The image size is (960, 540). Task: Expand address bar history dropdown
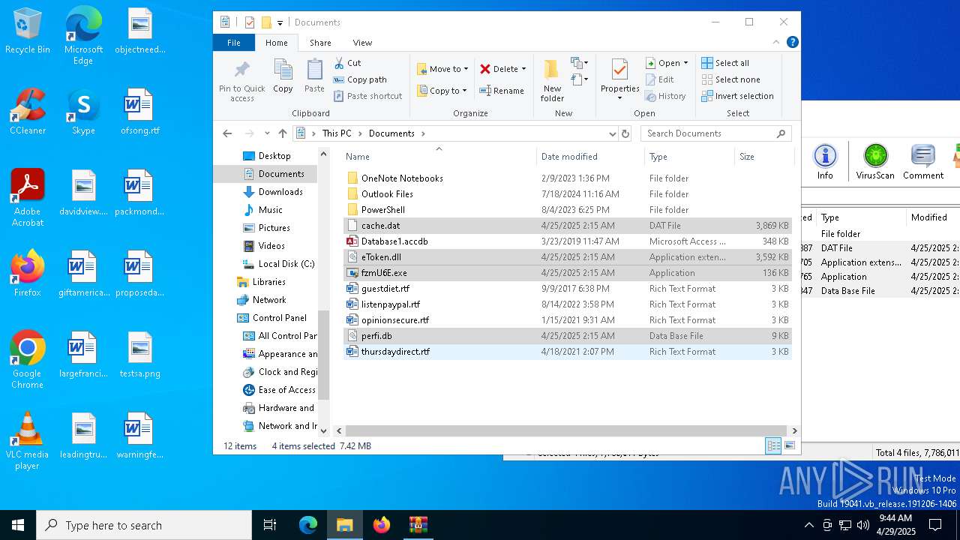tap(612, 133)
